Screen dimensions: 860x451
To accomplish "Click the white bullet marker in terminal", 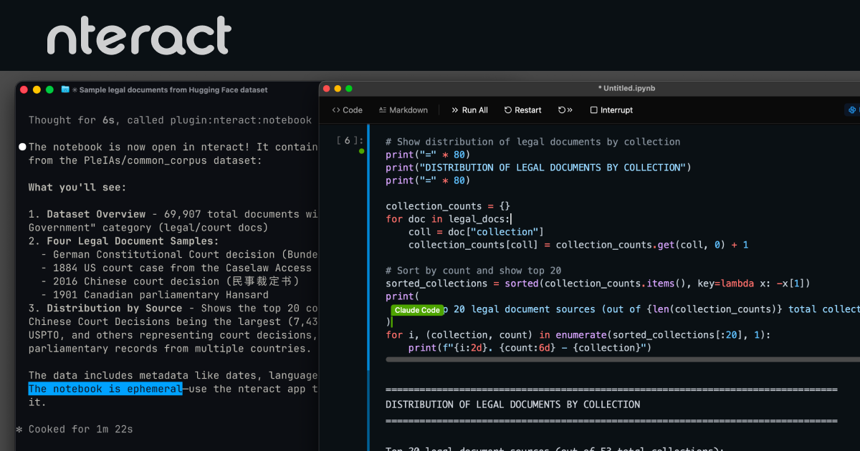I will [22, 147].
